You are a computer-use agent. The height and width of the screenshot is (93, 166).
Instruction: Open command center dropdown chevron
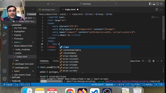[x=116, y=4]
